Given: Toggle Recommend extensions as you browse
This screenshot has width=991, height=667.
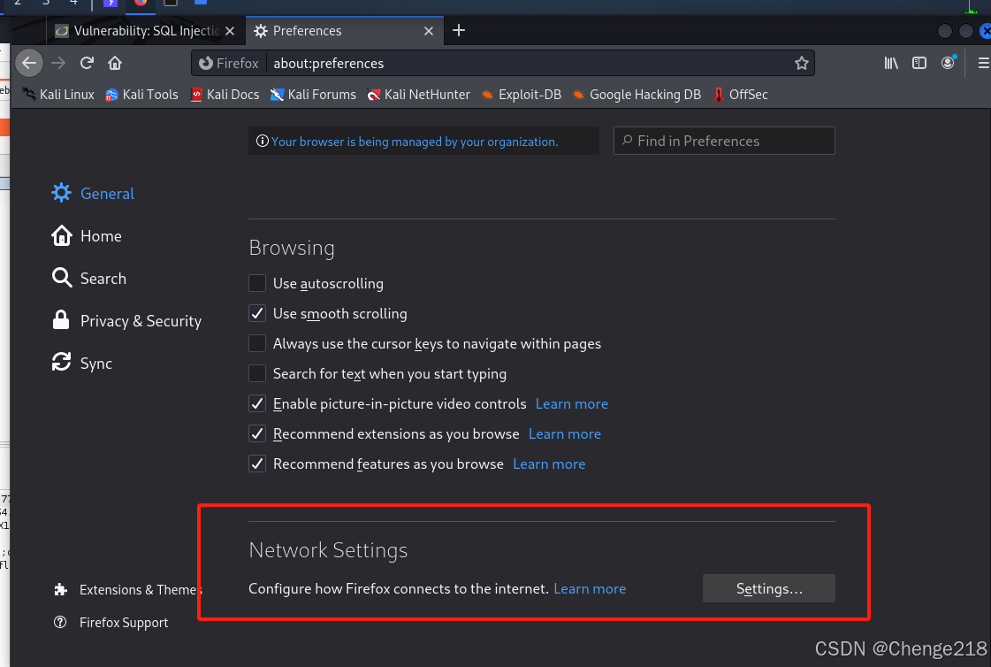Looking at the screenshot, I should pyautogui.click(x=257, y=433).
